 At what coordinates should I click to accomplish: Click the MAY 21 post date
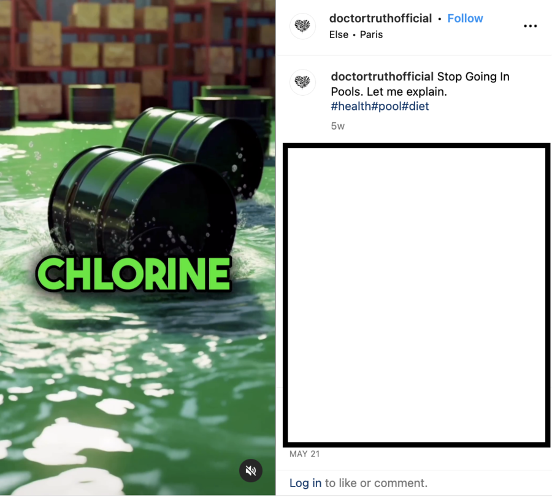pyautogui.click(x=304, y=454)
